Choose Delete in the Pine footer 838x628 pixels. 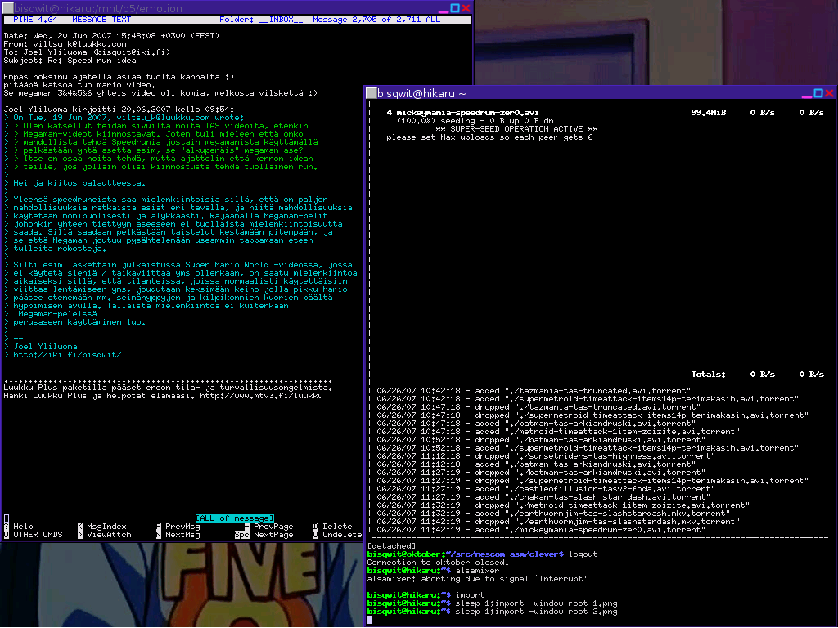[x=336, y=526]
